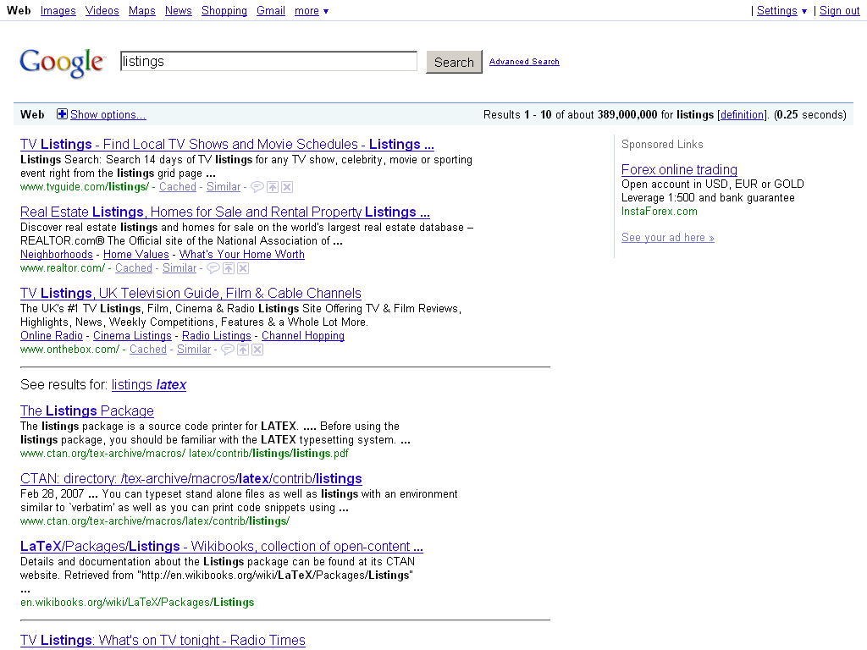View Cached version of the realtor.com result
This screenshot has width=867, height=650.
pyautogui.click(x=133, y=268)
